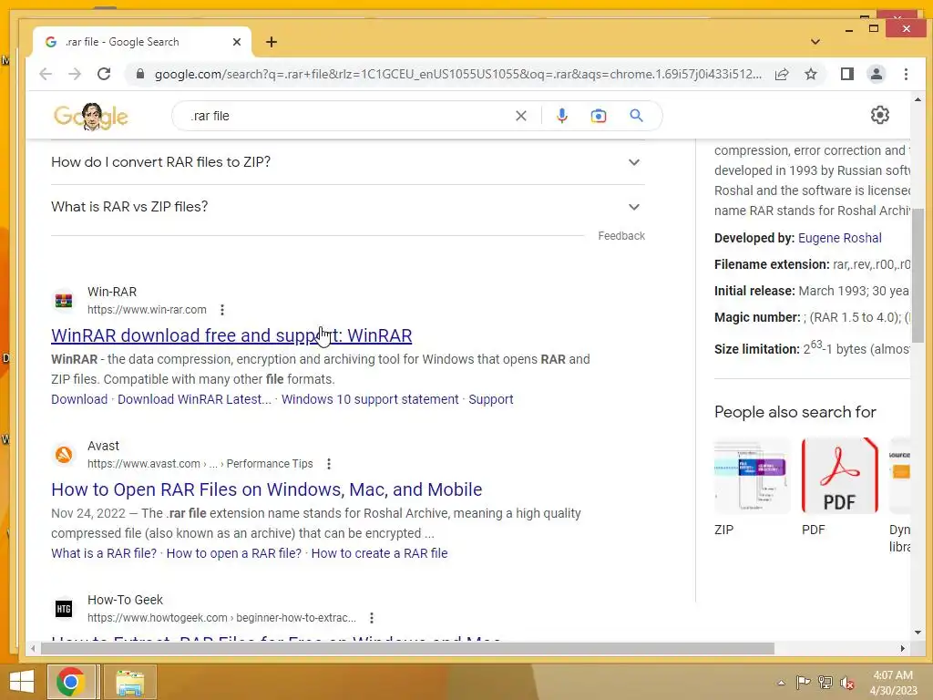Open the 'What is a RAR file?' link

point(104,553)
